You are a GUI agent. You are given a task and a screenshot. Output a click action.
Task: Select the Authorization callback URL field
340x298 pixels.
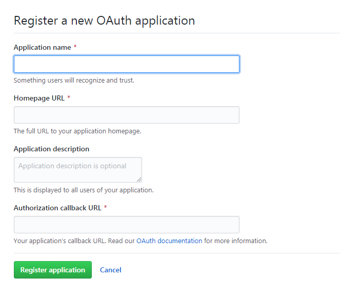pos(126,225)
